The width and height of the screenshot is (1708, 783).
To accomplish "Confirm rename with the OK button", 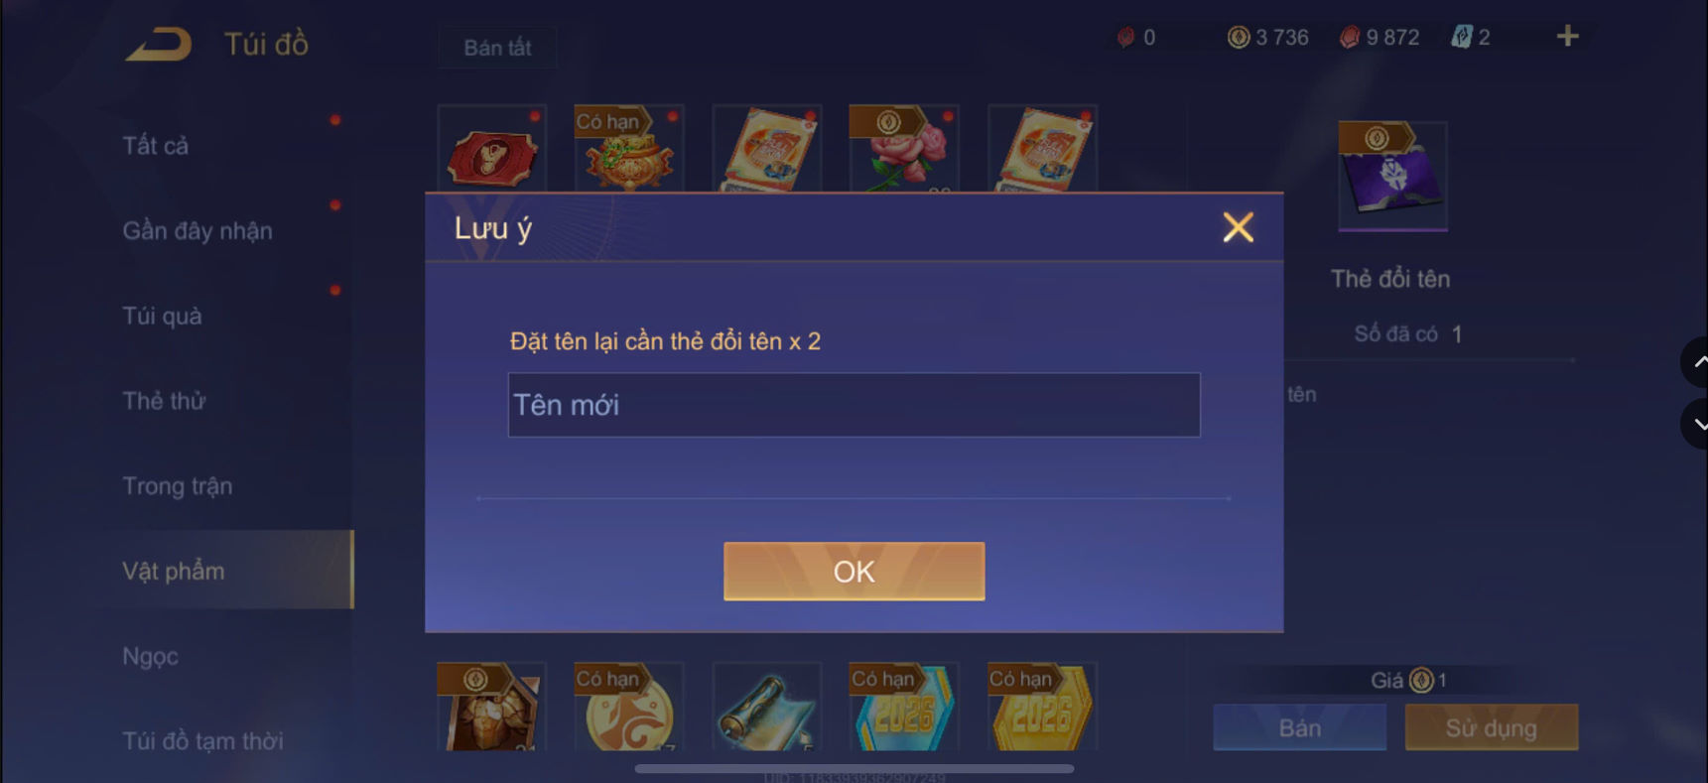I will (x=854, y=572).
